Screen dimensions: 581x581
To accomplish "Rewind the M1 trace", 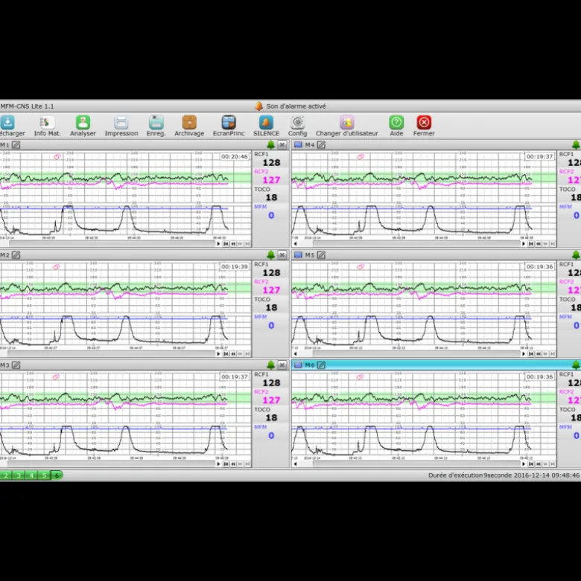I will coord(233,244).
